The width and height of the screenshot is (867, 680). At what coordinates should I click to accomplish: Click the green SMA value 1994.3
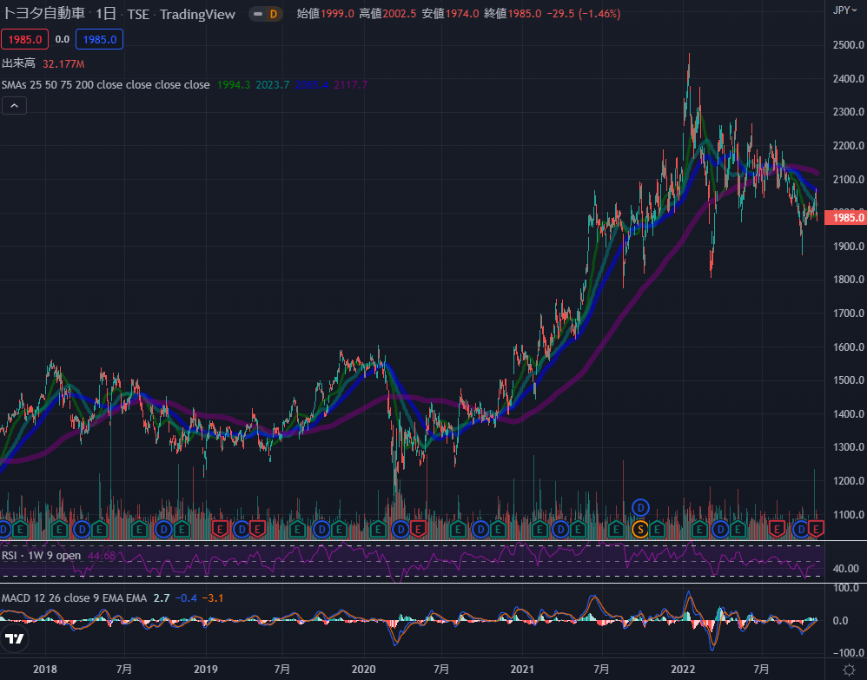coord(234,84)
